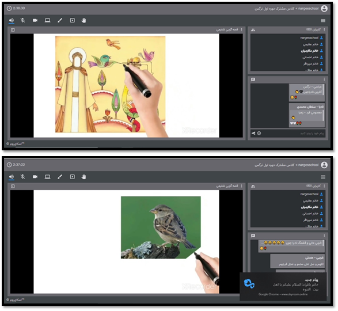Raise hand in the 2:38:30 Skyroom window
The height and width of the screenshot is (311, 338).
click(x=83, y=20)
